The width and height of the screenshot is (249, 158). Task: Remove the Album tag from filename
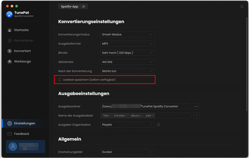[x=141, y=115]
